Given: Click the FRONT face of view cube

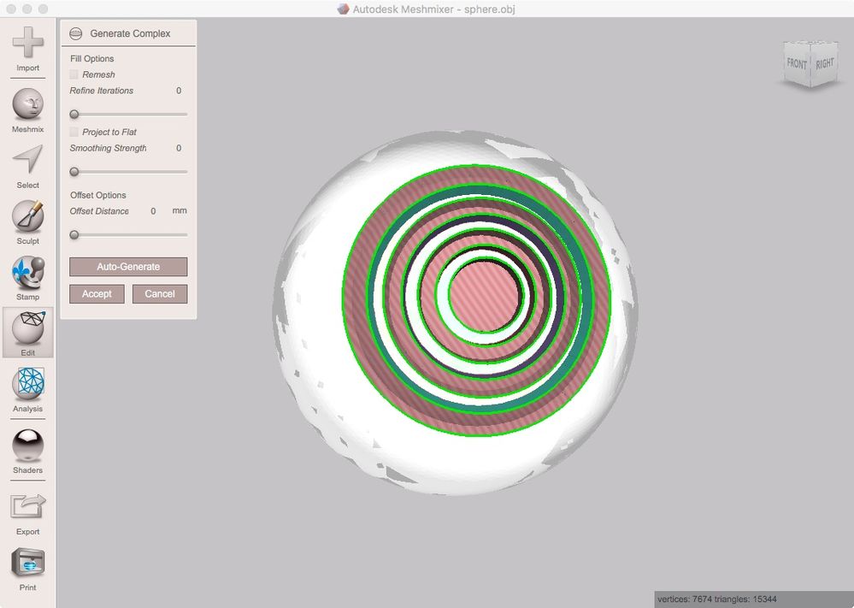Looking at the screenshot, I should point(796,64).
